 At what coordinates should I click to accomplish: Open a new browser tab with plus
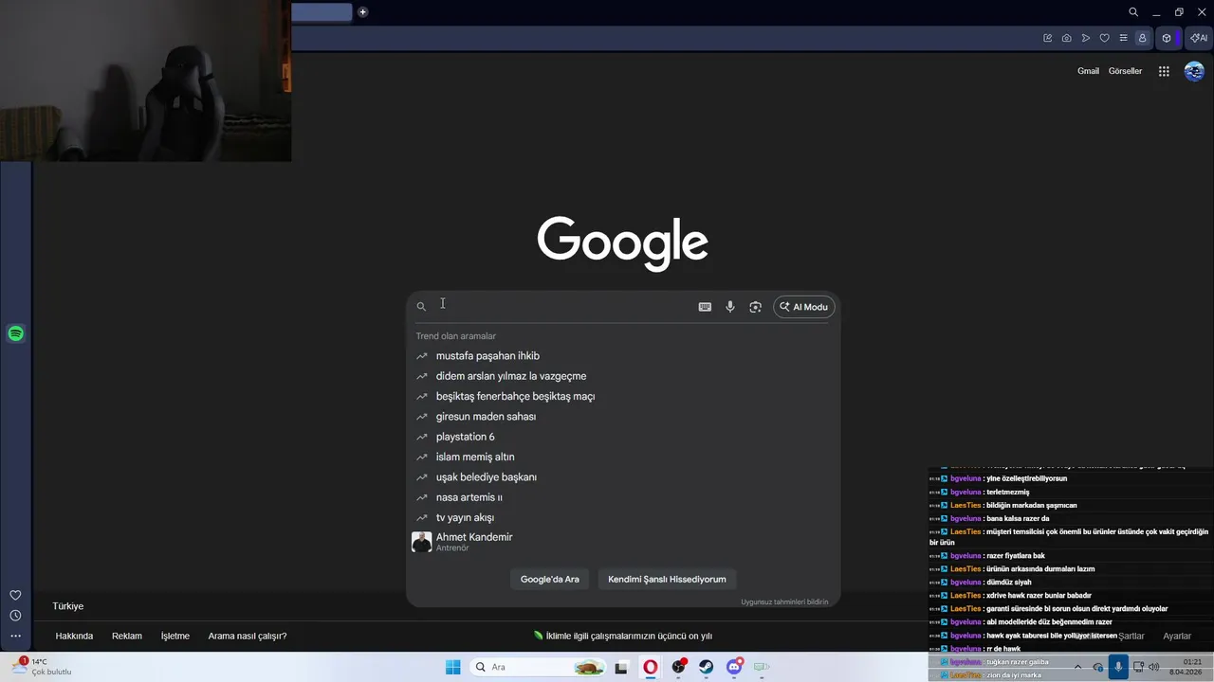(x=362, y=12)
